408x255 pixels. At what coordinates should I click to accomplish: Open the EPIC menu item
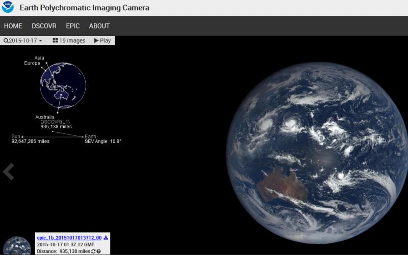[x=72, y=26]
